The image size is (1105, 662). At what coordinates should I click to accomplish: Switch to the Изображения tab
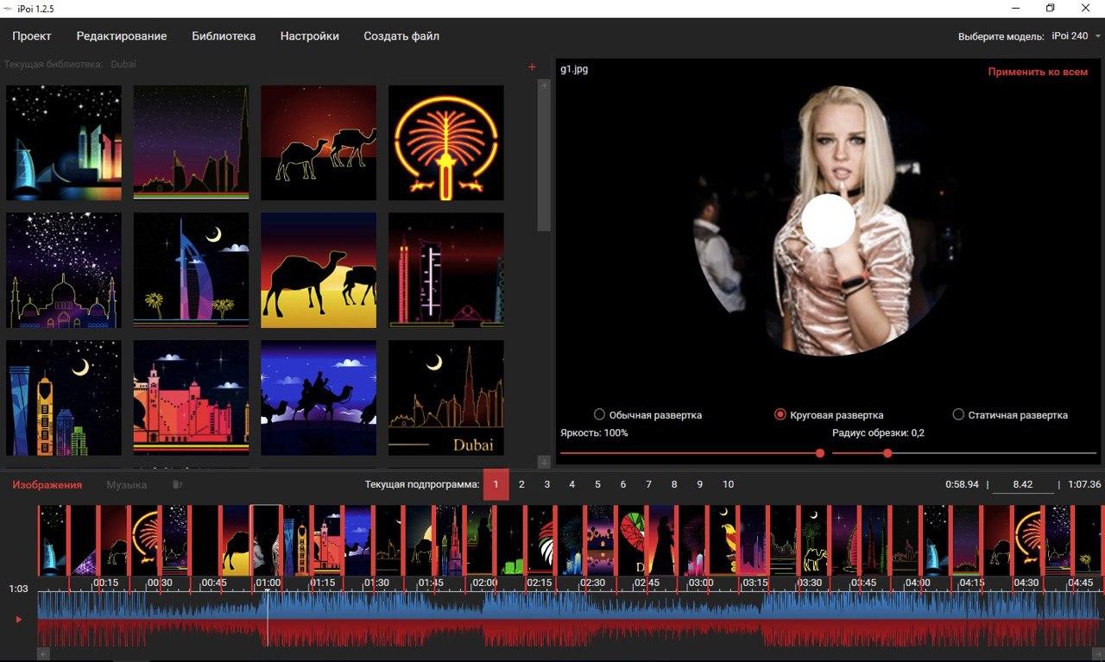point(47,485)
